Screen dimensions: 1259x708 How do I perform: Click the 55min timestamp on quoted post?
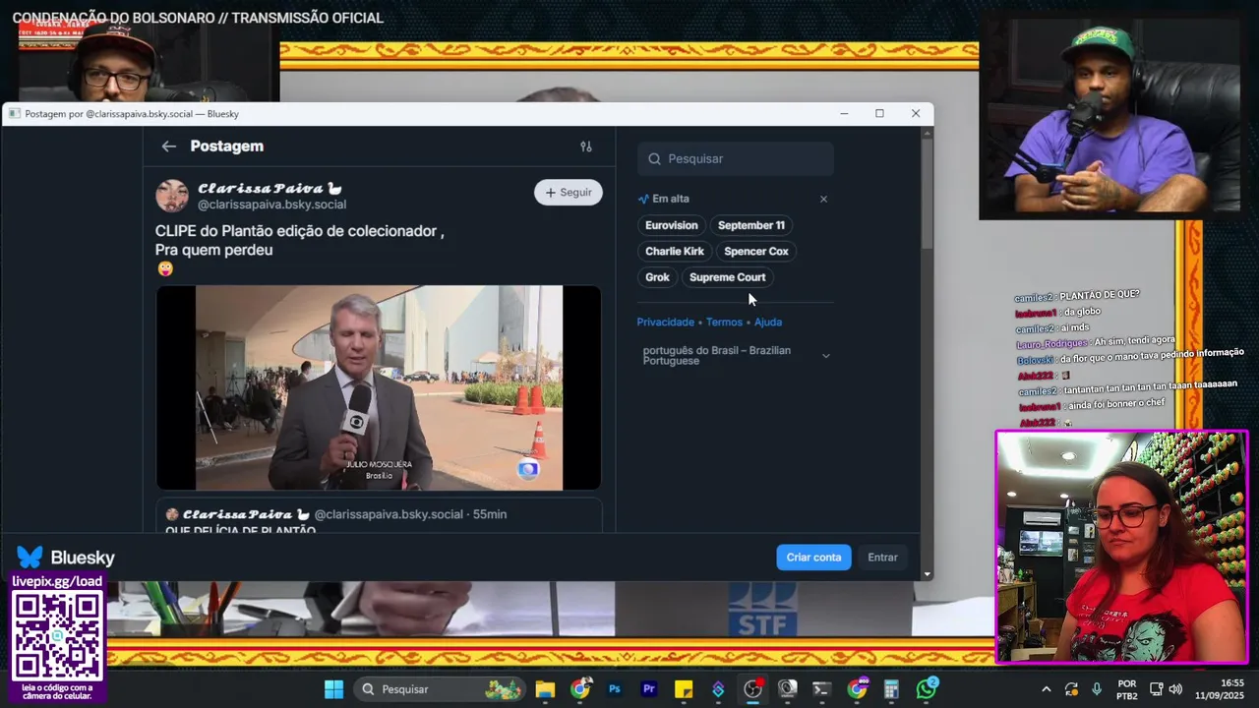coord(489,514)
